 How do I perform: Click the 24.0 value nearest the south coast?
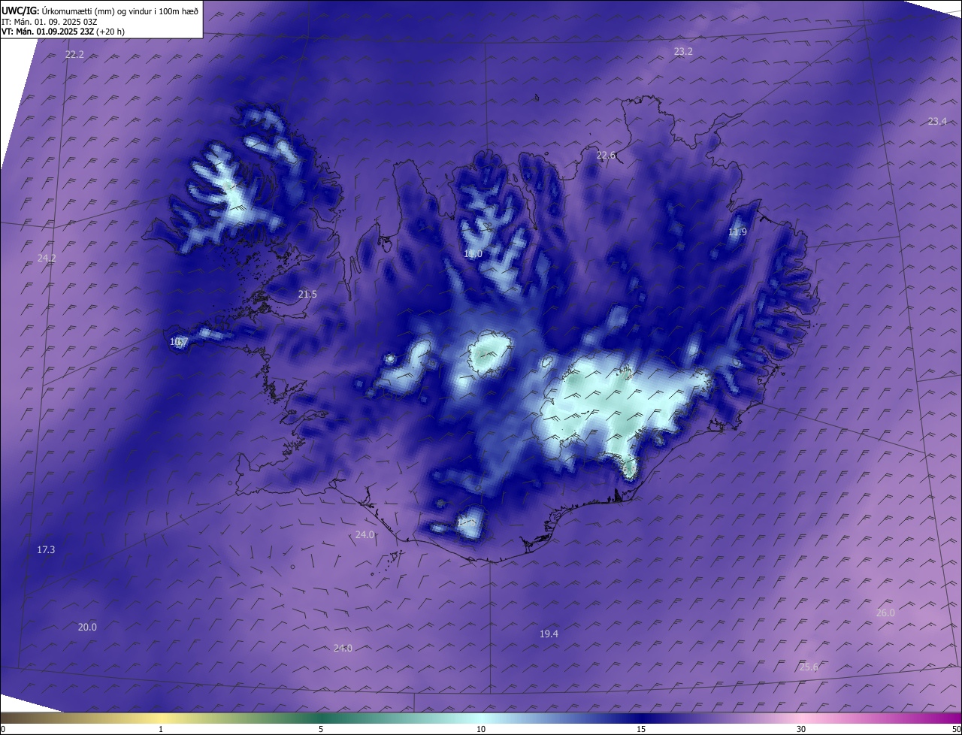click(365, 534)
